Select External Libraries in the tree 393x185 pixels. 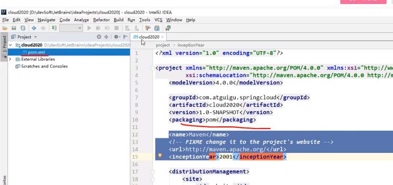[x=38, y=60]
